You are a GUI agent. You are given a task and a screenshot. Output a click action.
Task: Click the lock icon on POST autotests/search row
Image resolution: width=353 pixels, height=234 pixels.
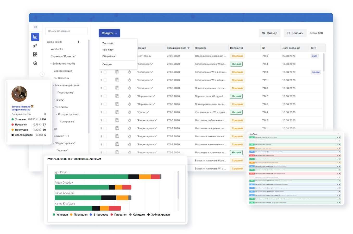pyautogui.click(x=339, y=137)
